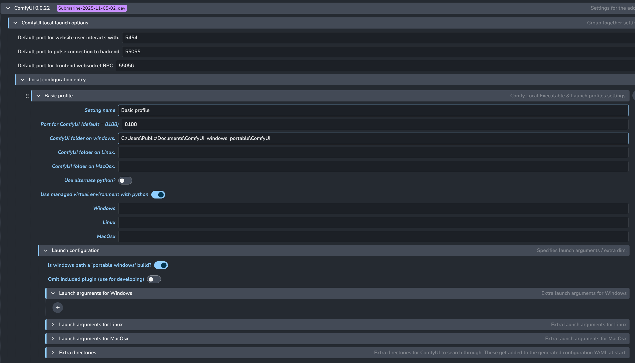Click the 'Setting name' label
Viewport: 635px width, 363px height.
(x=100, y=110)
